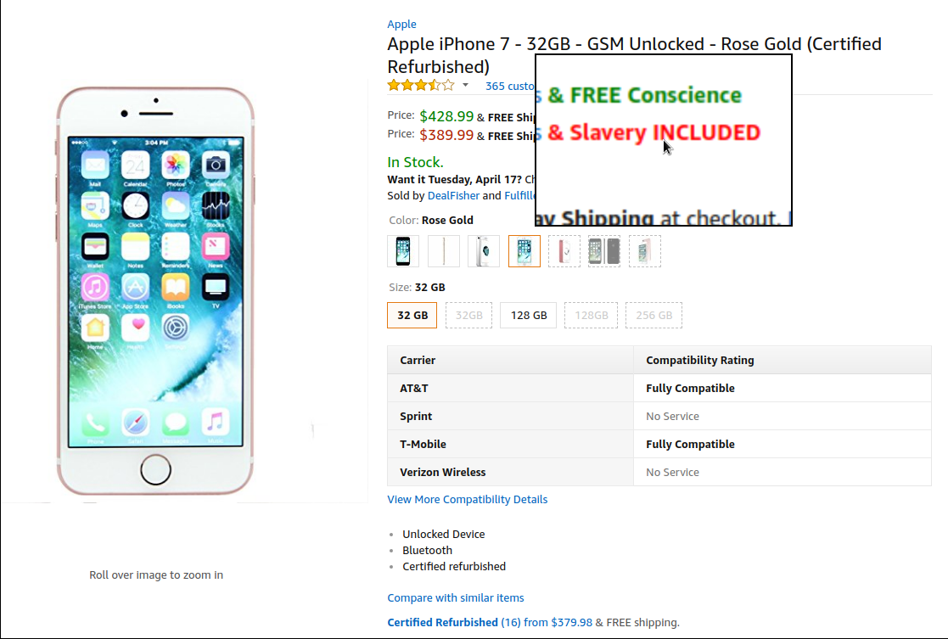
Task: Click the main iPhone product image
Action: (155, 291)
